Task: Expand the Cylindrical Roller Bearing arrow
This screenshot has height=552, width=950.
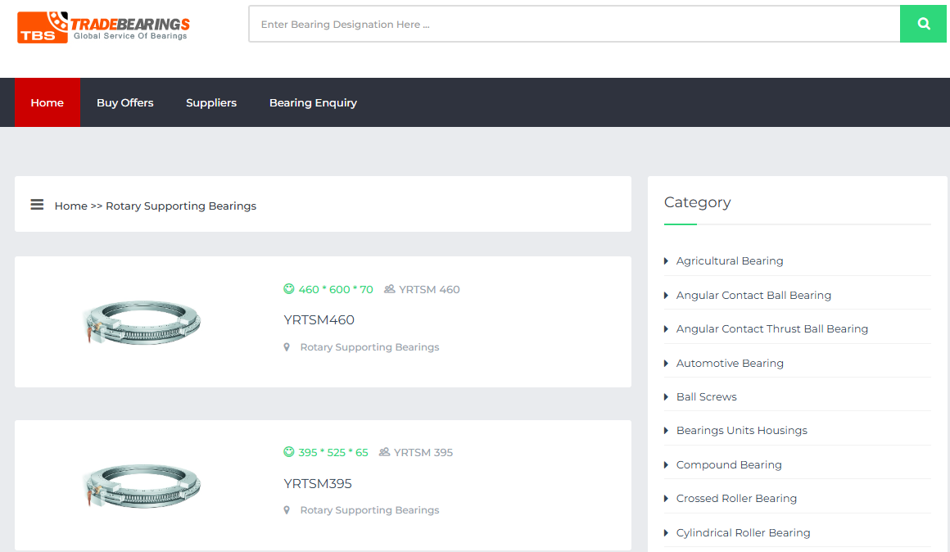Action: click(x=666, y=532)
